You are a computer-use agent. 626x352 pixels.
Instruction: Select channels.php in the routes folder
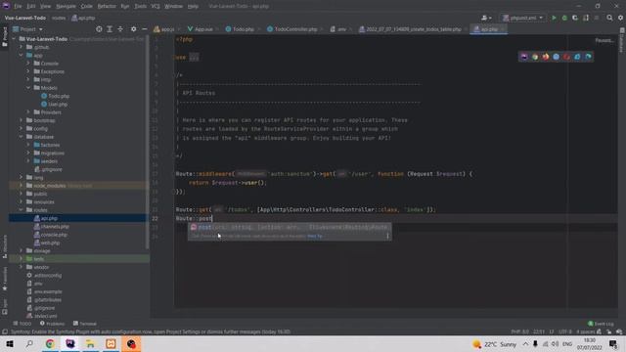pos(52,226)
